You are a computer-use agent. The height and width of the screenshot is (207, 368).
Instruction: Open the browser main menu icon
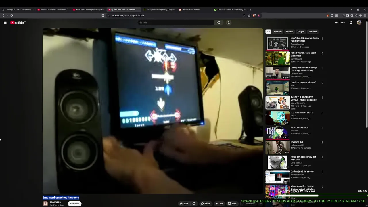coord(365,16)
